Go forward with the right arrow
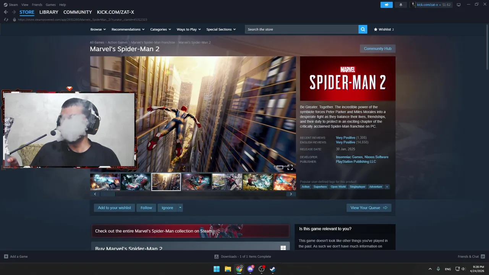The image size is (489, 275). pos(14,12)
